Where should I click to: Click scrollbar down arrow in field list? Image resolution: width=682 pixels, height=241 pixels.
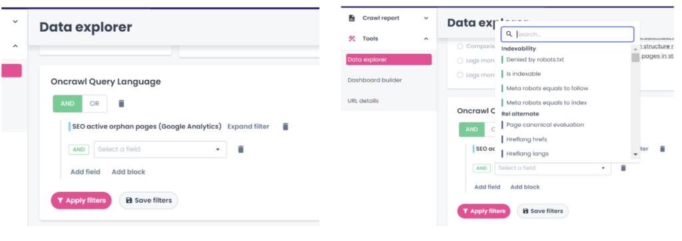coord(635,154)
